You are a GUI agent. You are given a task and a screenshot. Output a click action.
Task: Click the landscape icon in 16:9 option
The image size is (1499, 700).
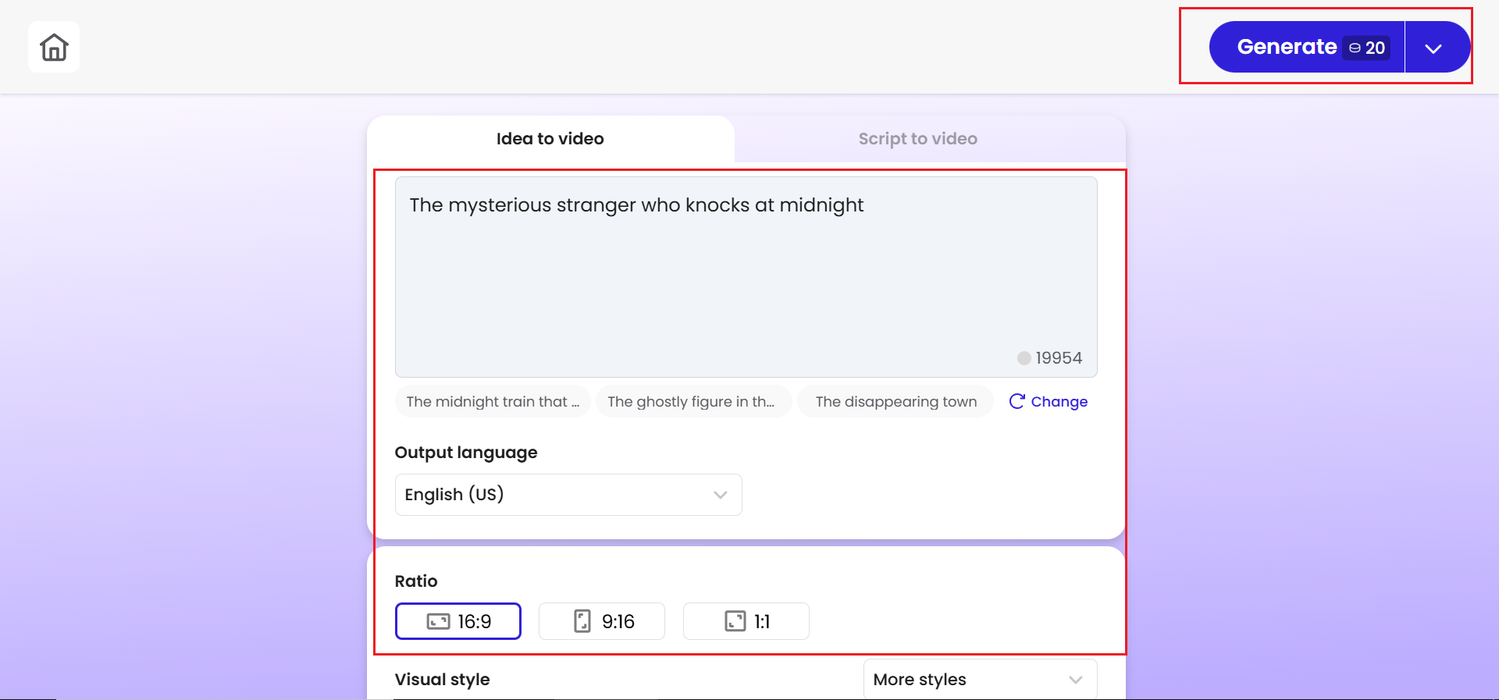[438, 621]
